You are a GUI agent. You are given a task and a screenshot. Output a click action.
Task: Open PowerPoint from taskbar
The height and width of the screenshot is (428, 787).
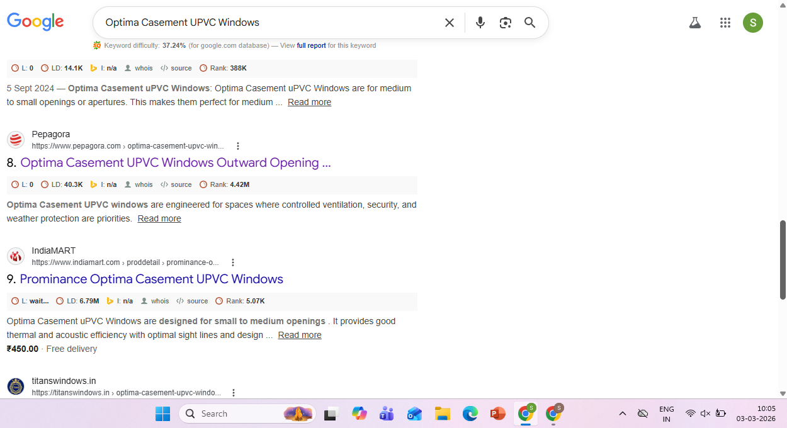tap(498, 414)
